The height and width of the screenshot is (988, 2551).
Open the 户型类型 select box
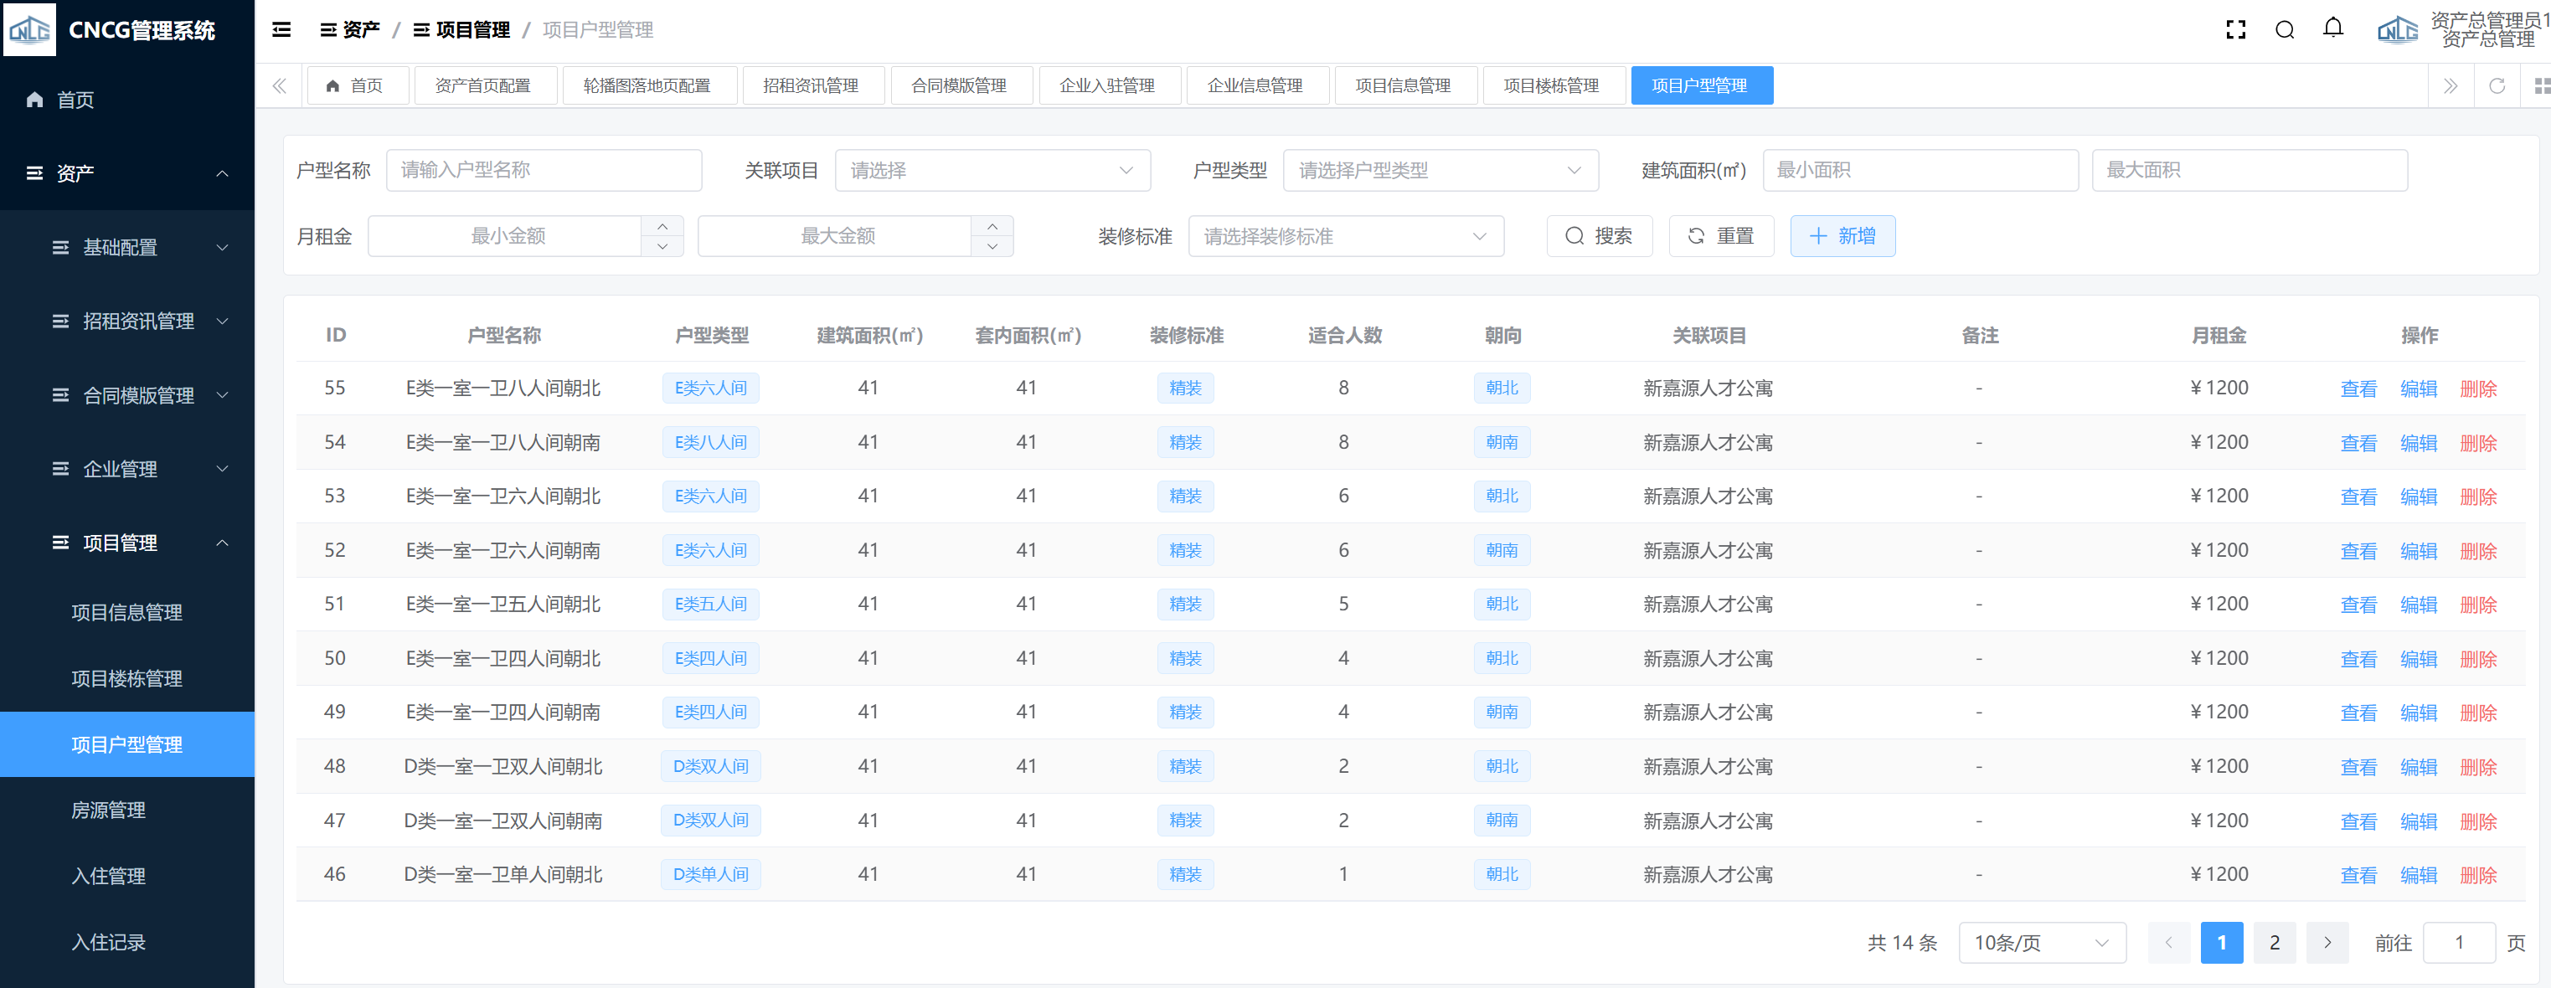point(1440,170)
